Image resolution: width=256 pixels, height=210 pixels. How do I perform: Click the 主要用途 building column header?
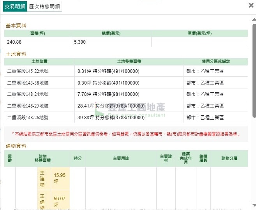point(121,158)
